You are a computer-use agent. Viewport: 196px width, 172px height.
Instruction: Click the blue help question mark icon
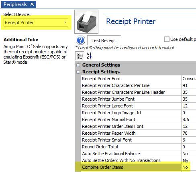click(x=80, y=40)
